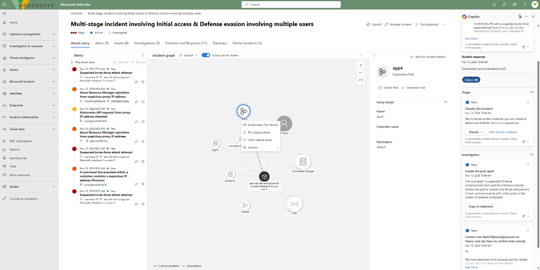Hide the 9:04 AM Azure Resource Manager alert
This screenshot has height=270, width=540.
pos(143,102)
